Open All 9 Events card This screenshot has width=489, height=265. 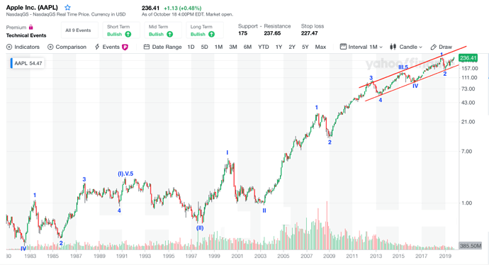coord(79,30)
